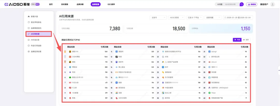The image size is (280, 106).
Task: Click the 引用网站 1,150 stat card
Action: click(x=221, y=29)
